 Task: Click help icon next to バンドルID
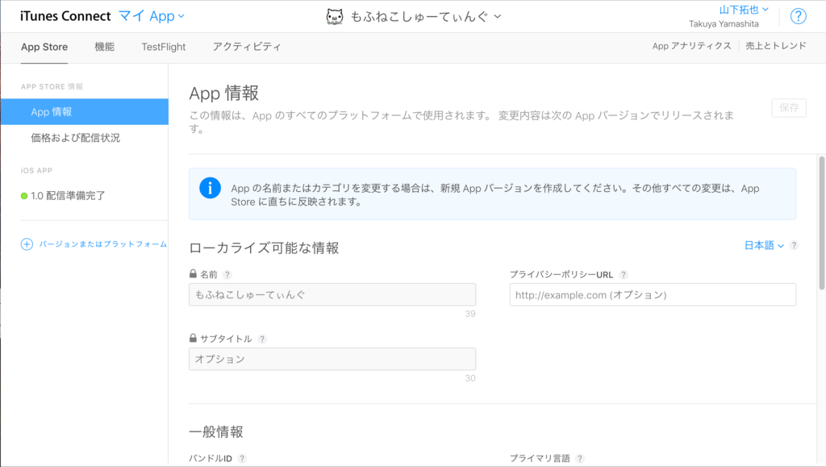242,459
